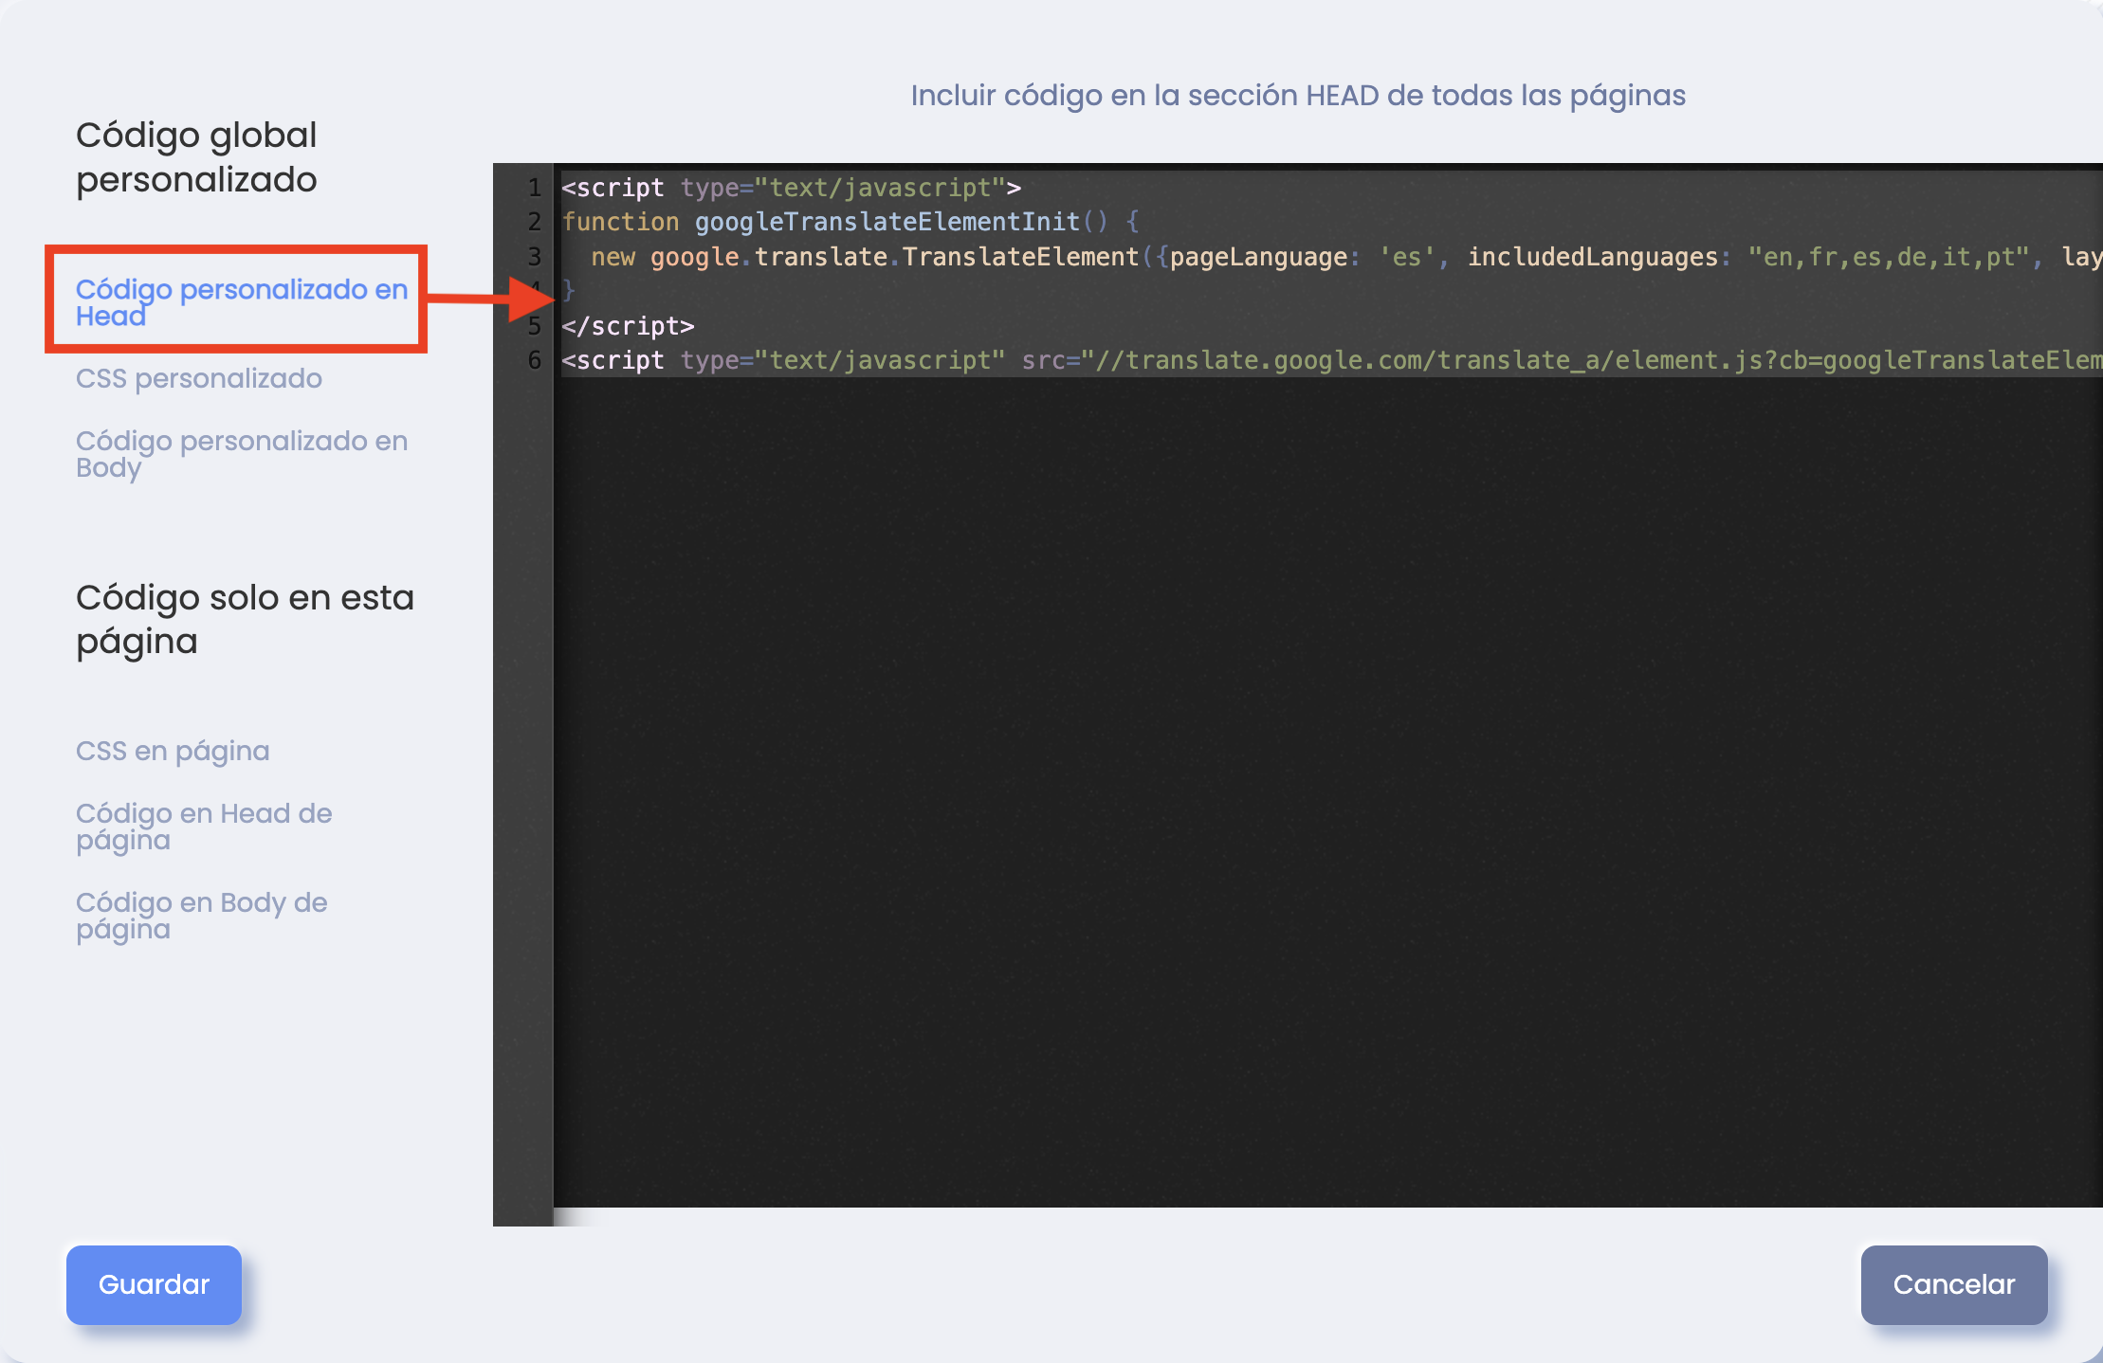Image resolution: width=2103 pixels, height=1363 pixels.
Task: Click line 6 script src translate.google.com
Action: click(1332, 360)
